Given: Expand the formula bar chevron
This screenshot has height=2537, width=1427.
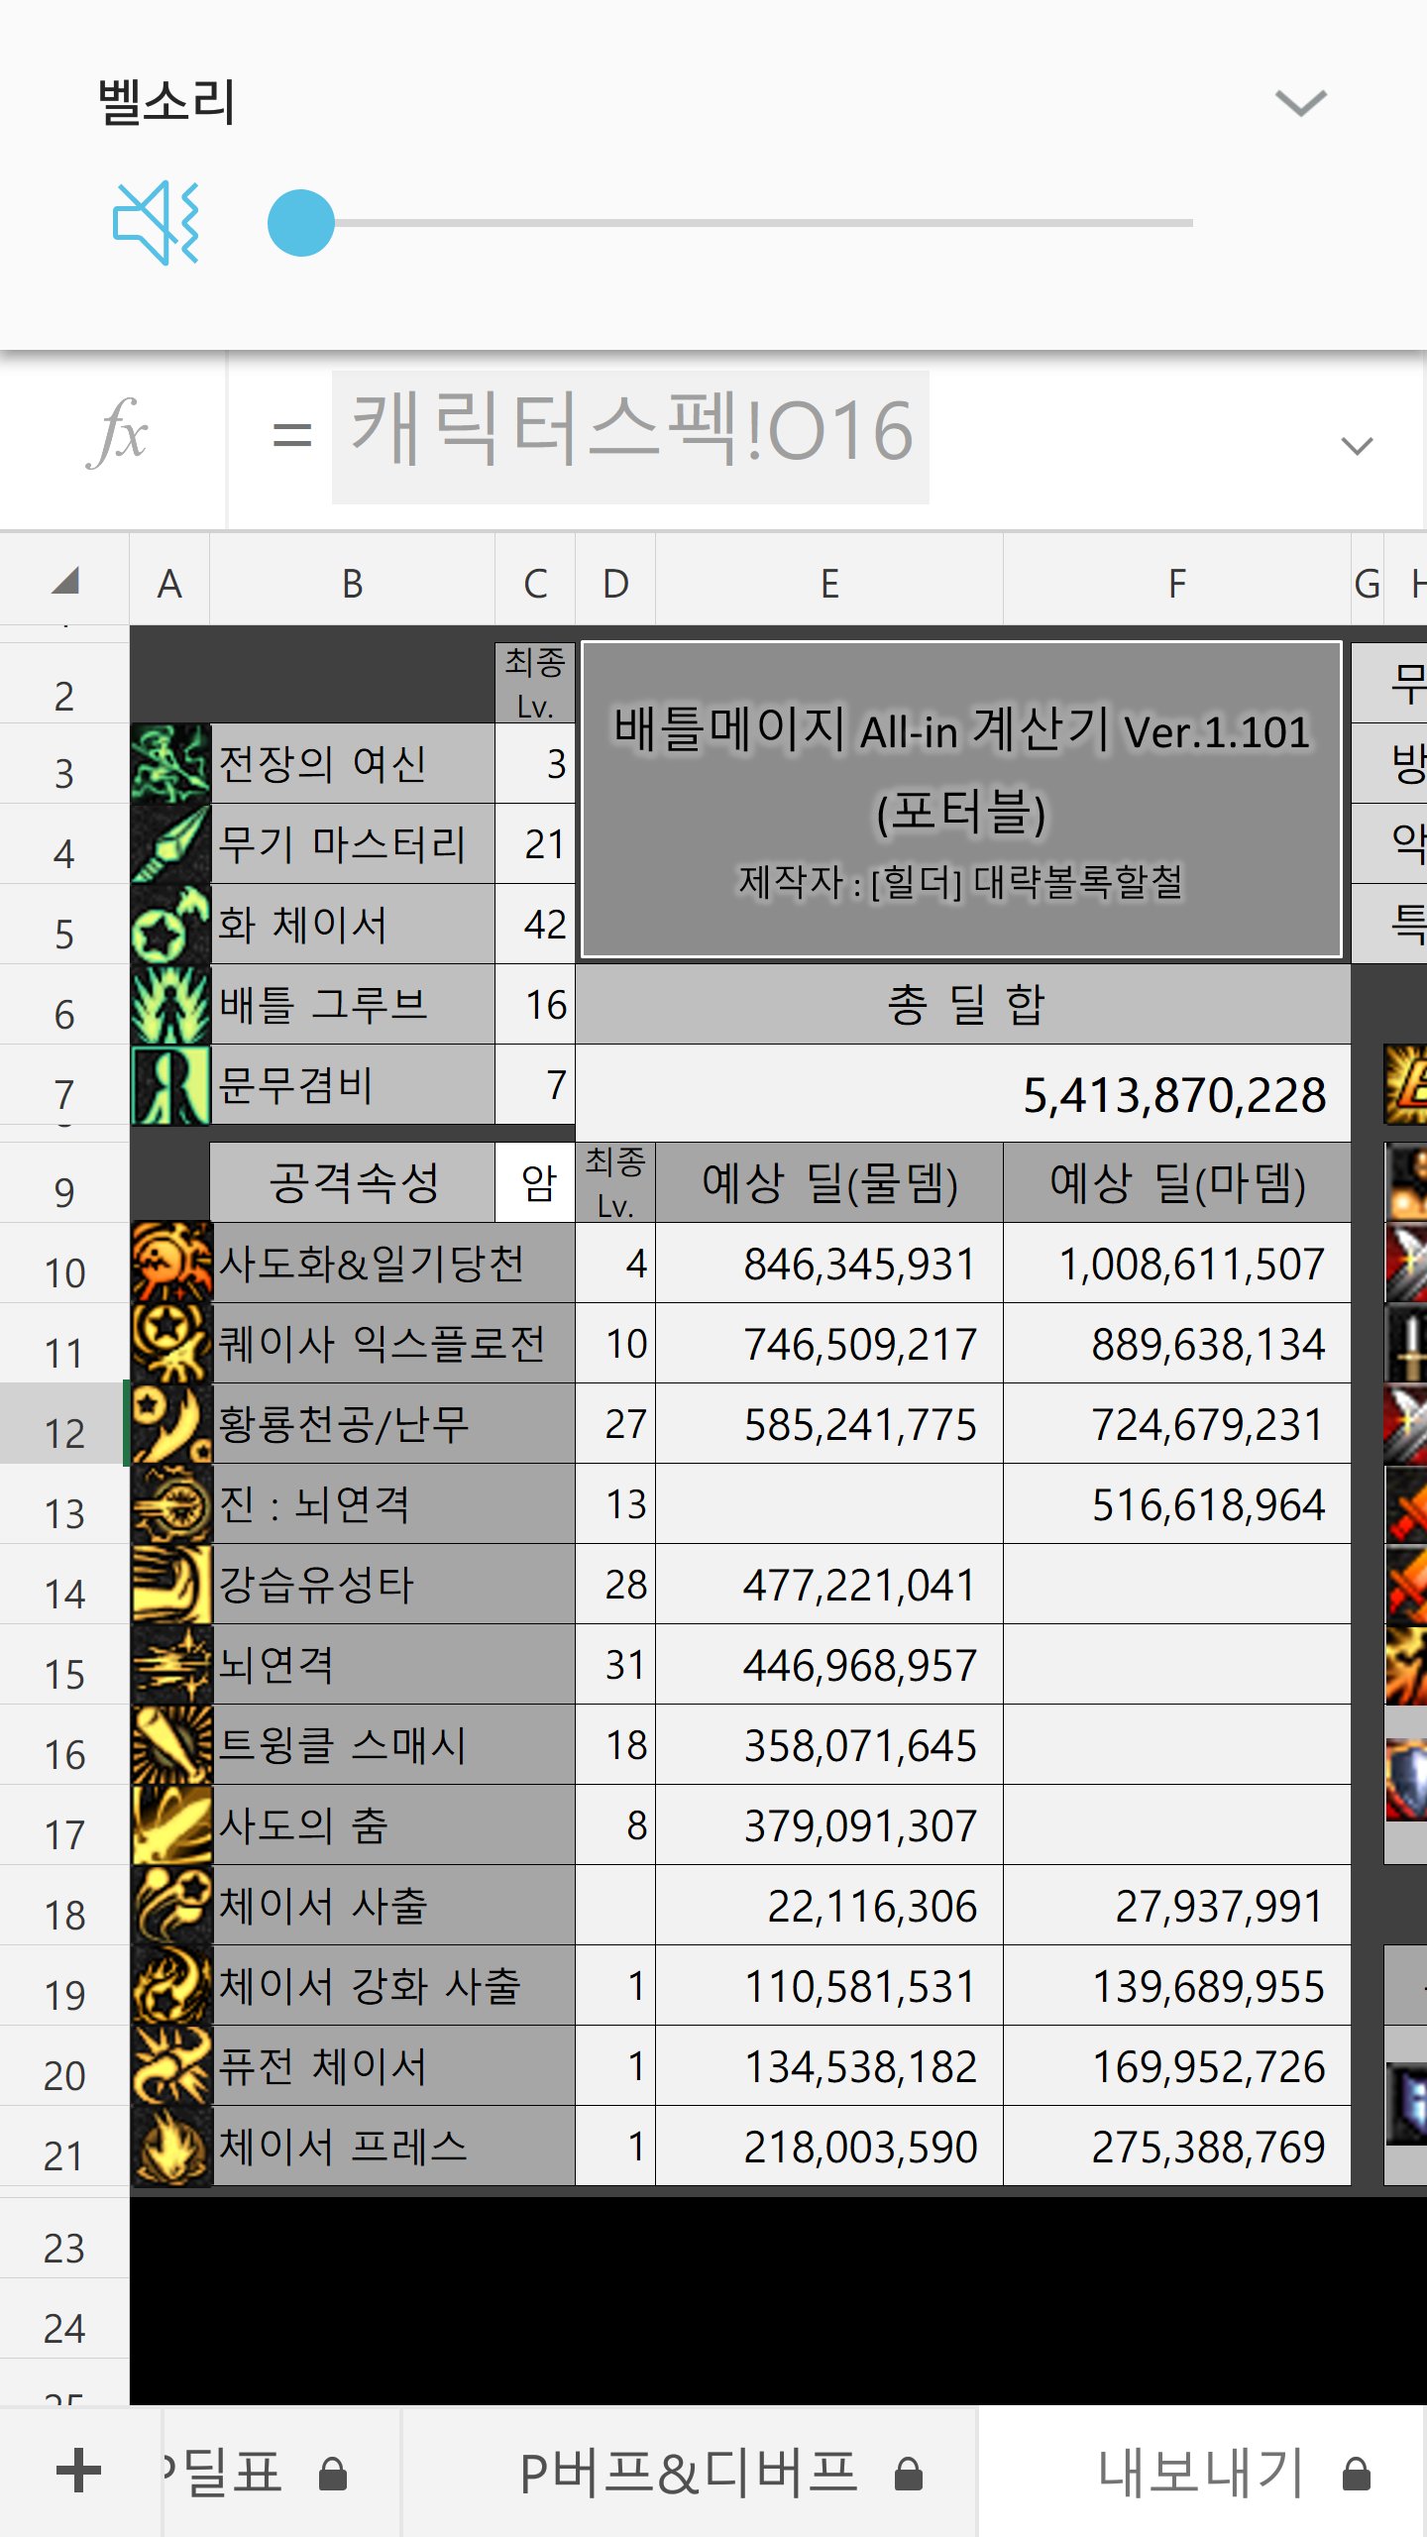Looking at the screenshot, I should point(1357,445).
